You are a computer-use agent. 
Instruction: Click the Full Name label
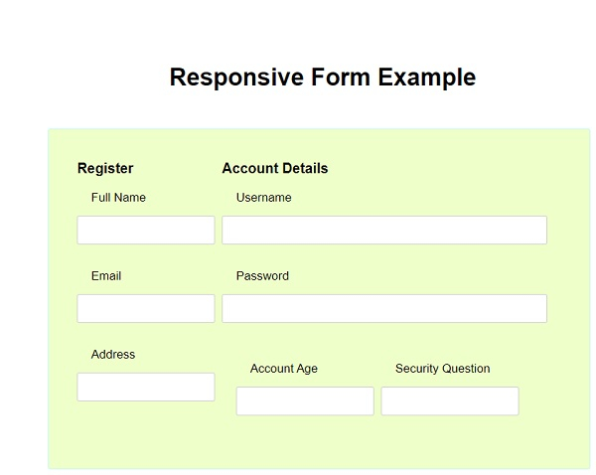[x=118, y=198]
